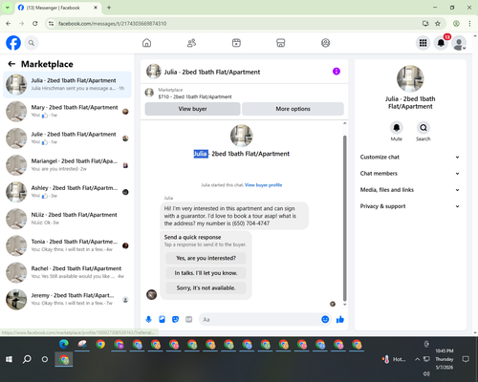Expand the Customize chat section
This screenshot has width=478, height=382.
click(x=410, y=157)
